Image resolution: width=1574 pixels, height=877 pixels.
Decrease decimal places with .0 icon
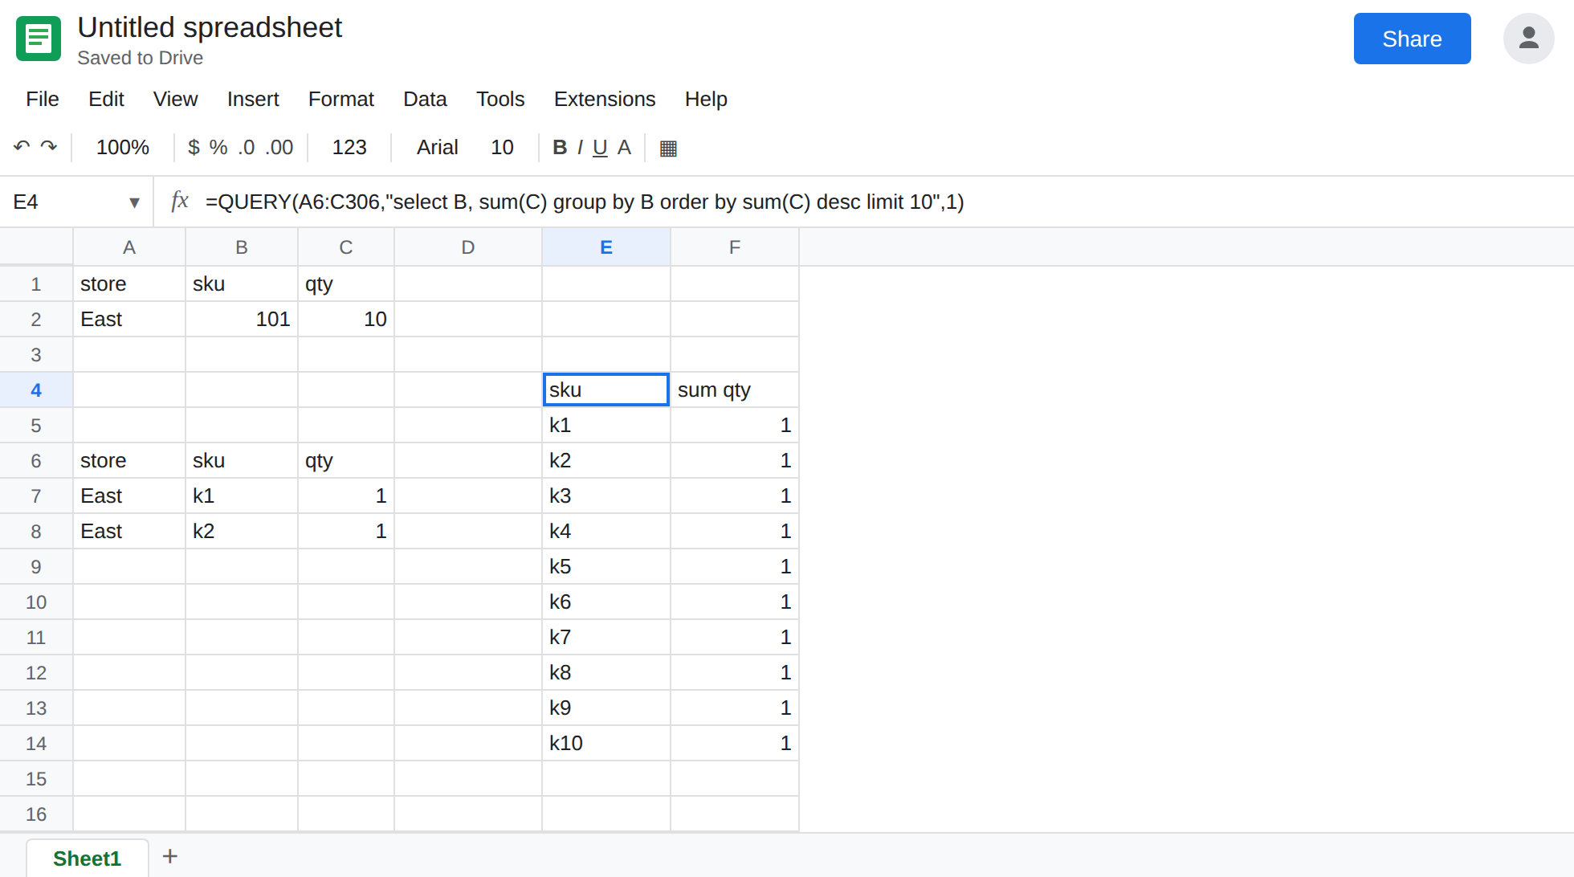[x=247, y=148]
